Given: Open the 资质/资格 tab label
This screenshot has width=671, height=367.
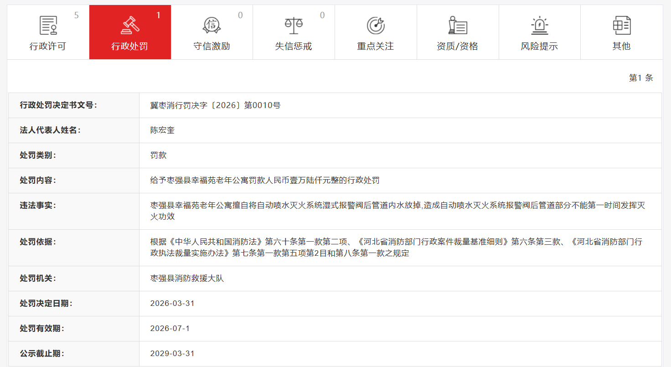Looking at the screenshot, I should (457, 47).
